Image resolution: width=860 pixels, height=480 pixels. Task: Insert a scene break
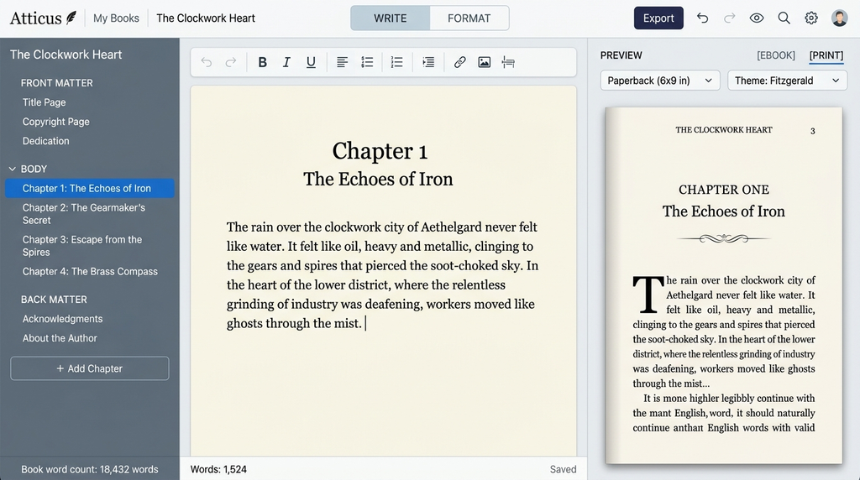point(508,62)
